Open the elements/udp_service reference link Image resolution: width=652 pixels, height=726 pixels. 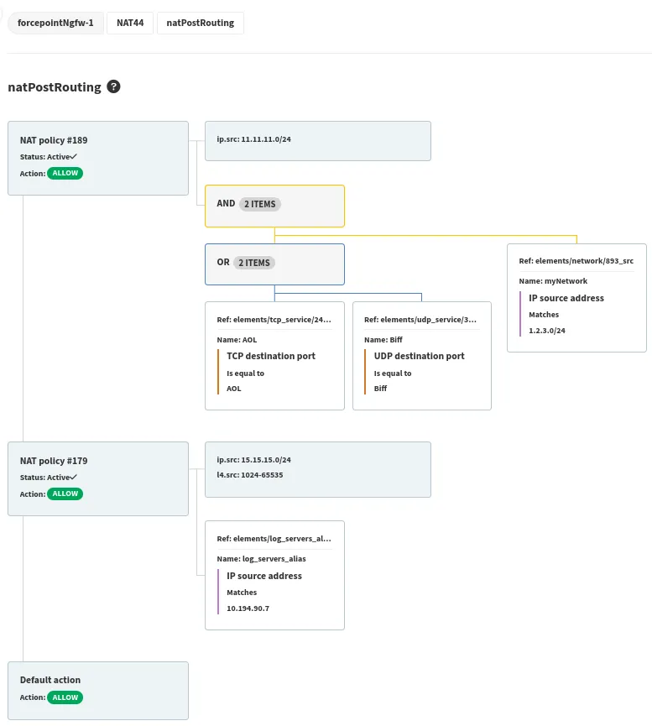pyautogui.click(x=420, y=319)
